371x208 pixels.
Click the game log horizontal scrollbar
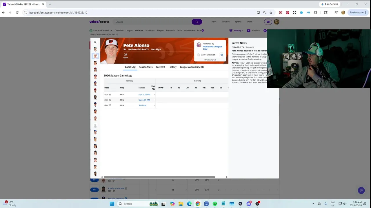click(x=159, y=177)
